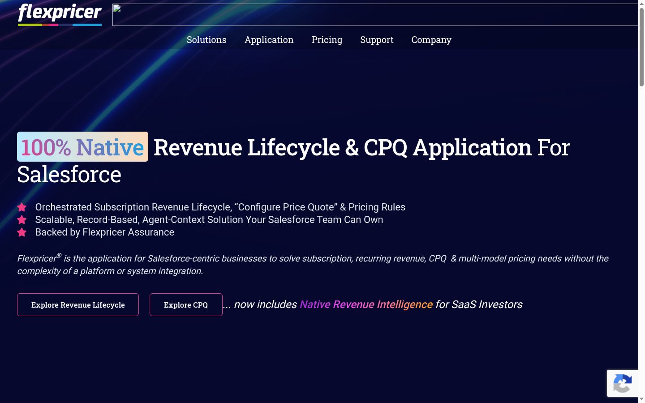Open the Support menu
This screenshot has height=403, width=645.
point(377,40)
